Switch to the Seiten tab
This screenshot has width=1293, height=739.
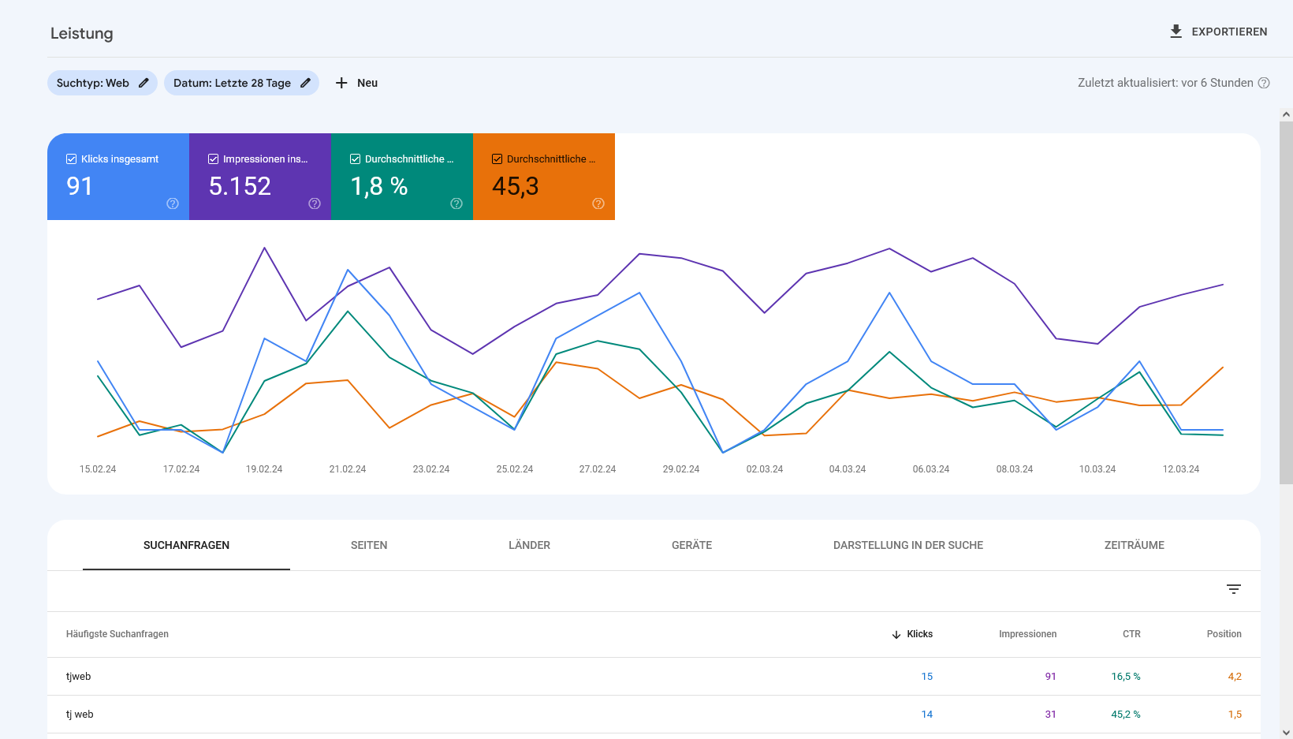369,545
